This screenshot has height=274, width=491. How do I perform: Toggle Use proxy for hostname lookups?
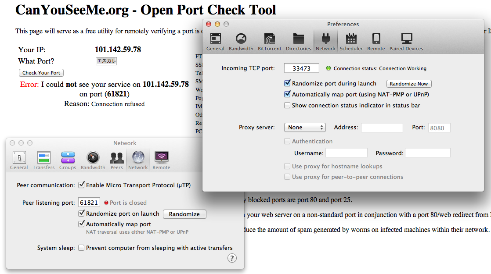(287, 166)
